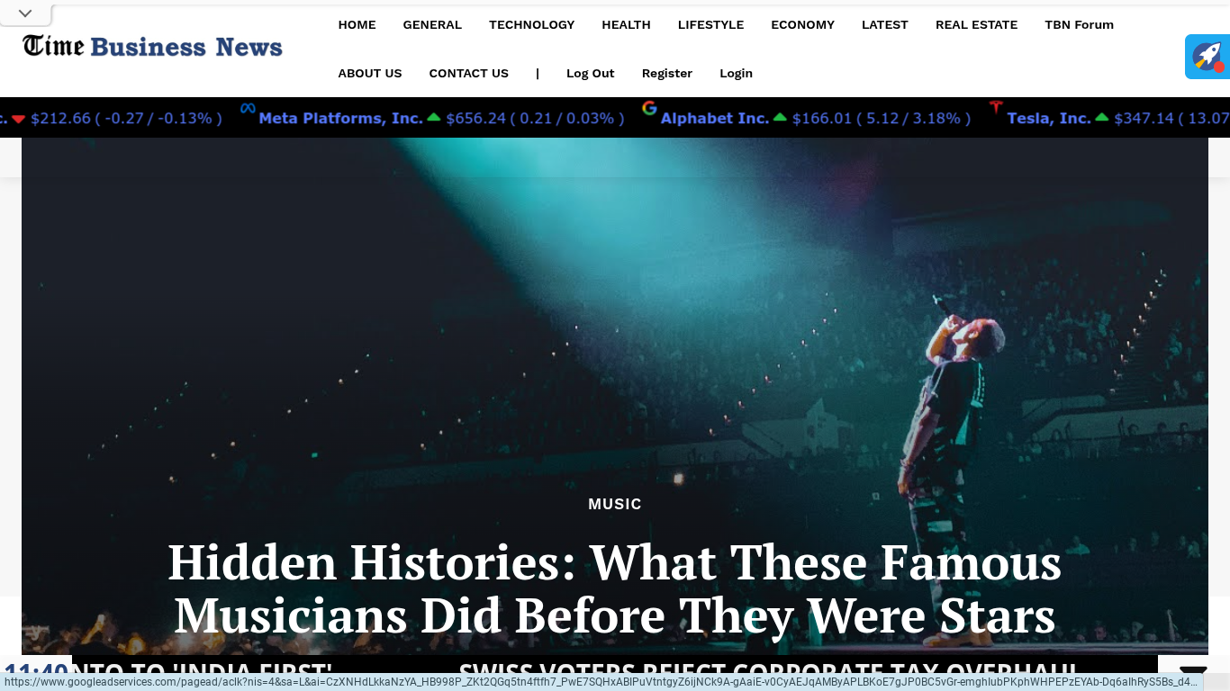Open the TECHNOLOGY menu item
This screenshot has height=691, width=1230.
tap(532, 25)
